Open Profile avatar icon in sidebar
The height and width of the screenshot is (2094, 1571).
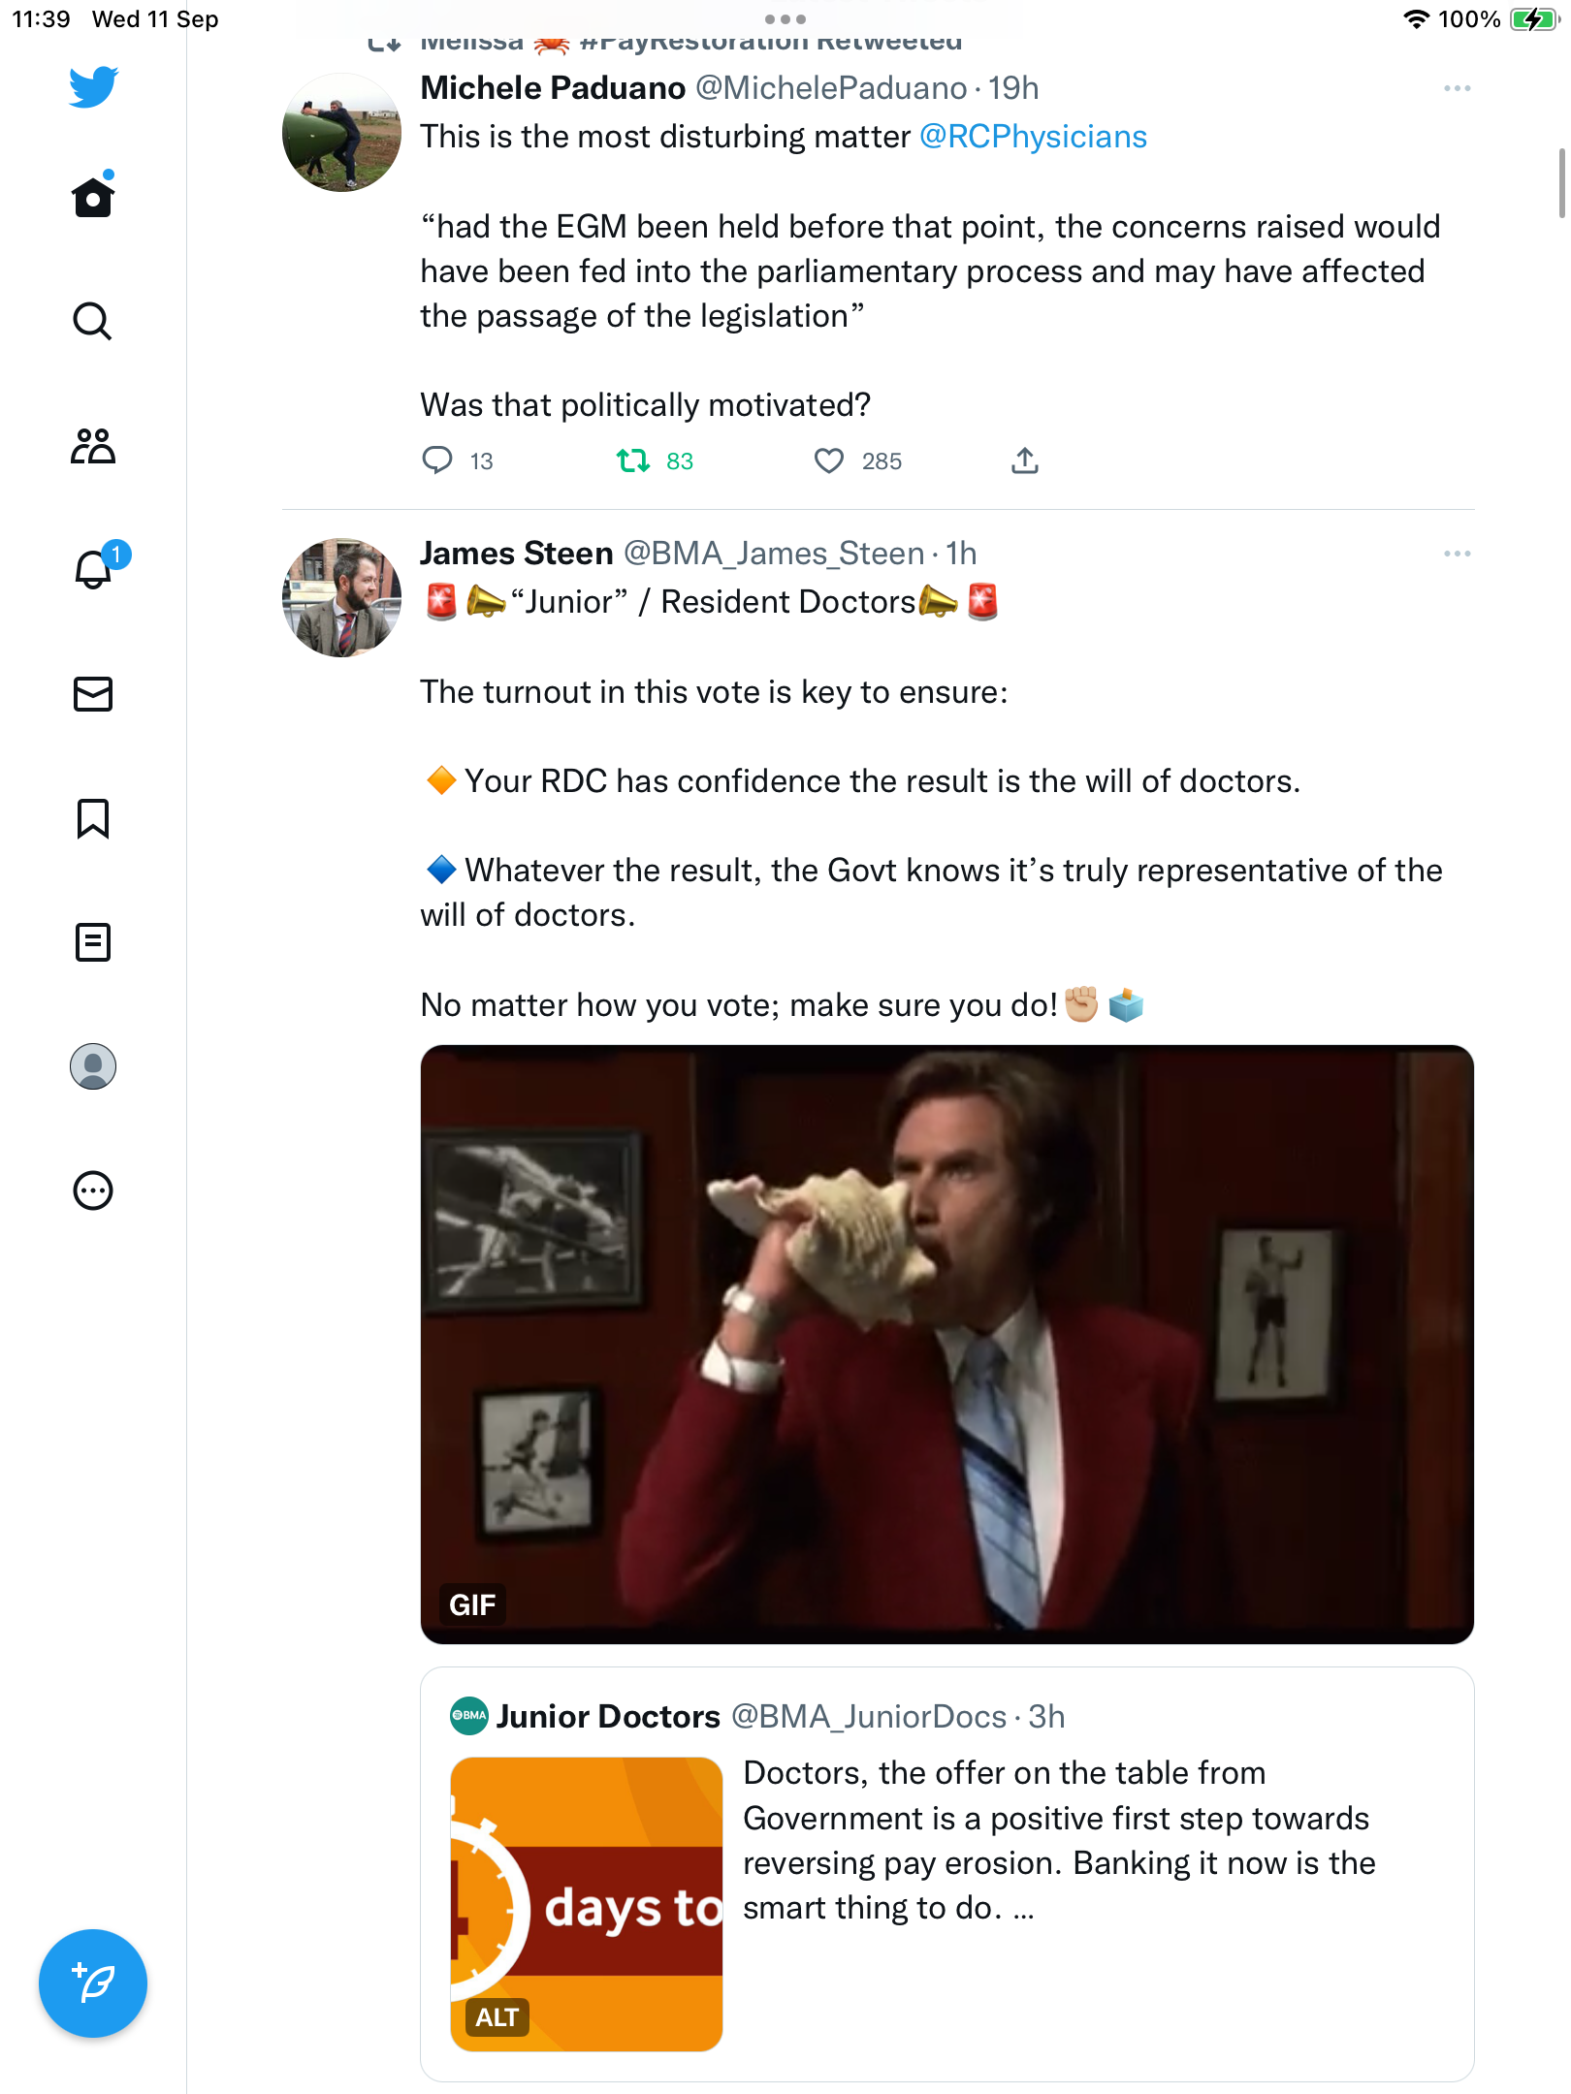click(x=93, y=1066)
